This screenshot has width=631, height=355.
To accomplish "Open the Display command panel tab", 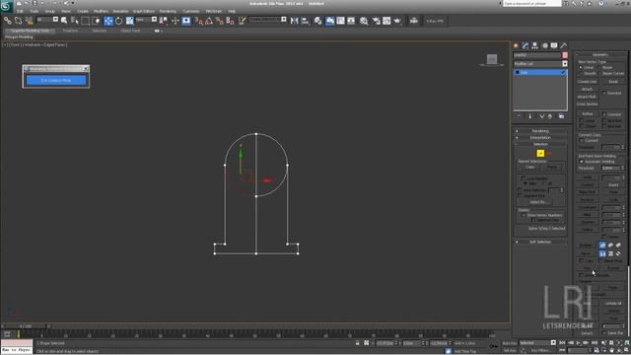I will point(554,45).
